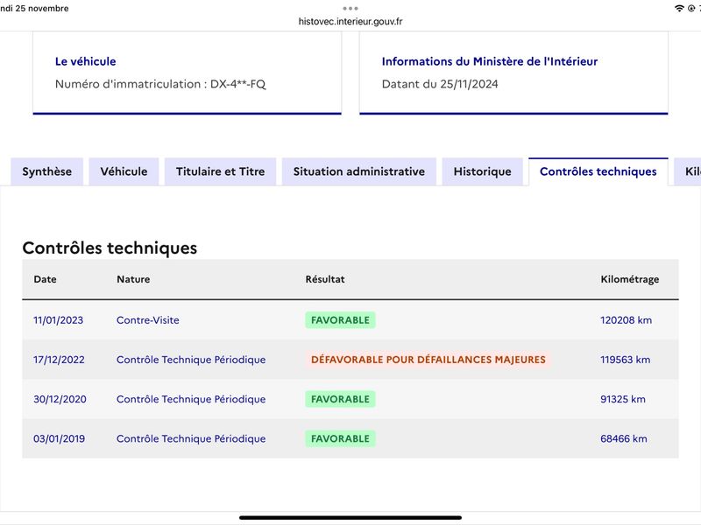Viewport: 701px width, 525px height.
Task: Tap the Wi-Fi status icon
Action: point(679,9)
